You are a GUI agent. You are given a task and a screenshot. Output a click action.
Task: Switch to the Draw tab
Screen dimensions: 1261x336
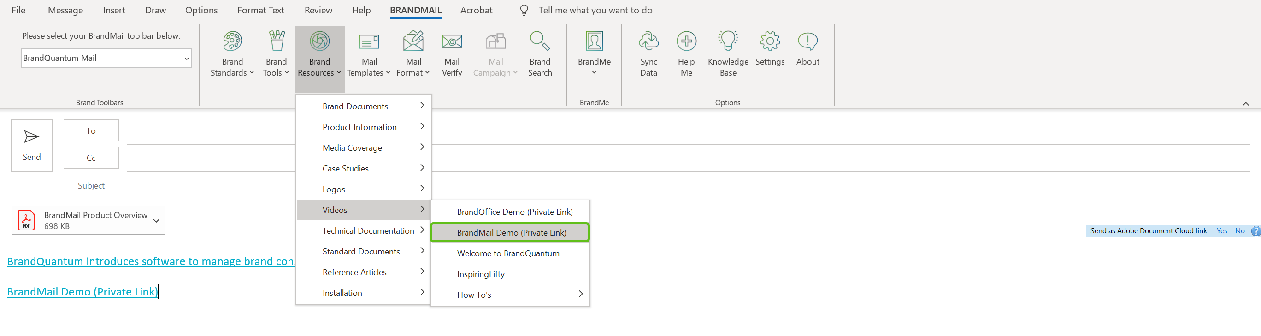[x=156, y=10]
